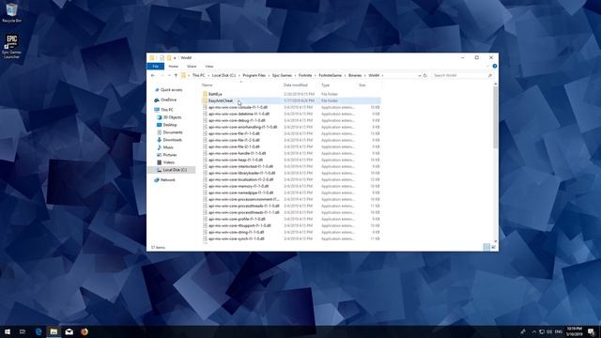Click Program Files breadcrumb
The image size is (601, 338).
[x=254, y=75]
